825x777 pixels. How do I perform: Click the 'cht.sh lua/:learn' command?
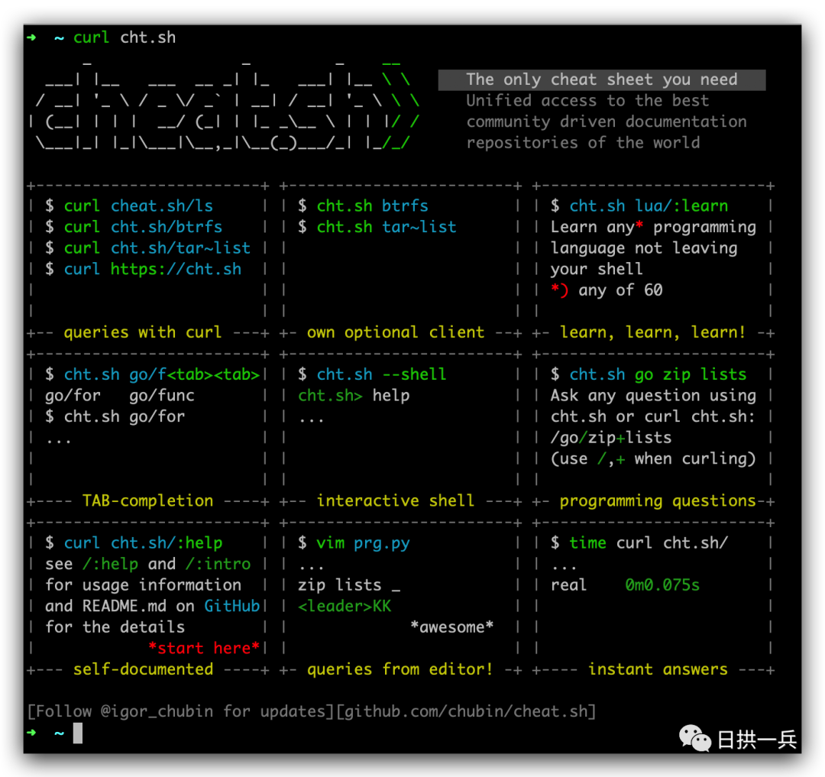[x=649, y=206]
